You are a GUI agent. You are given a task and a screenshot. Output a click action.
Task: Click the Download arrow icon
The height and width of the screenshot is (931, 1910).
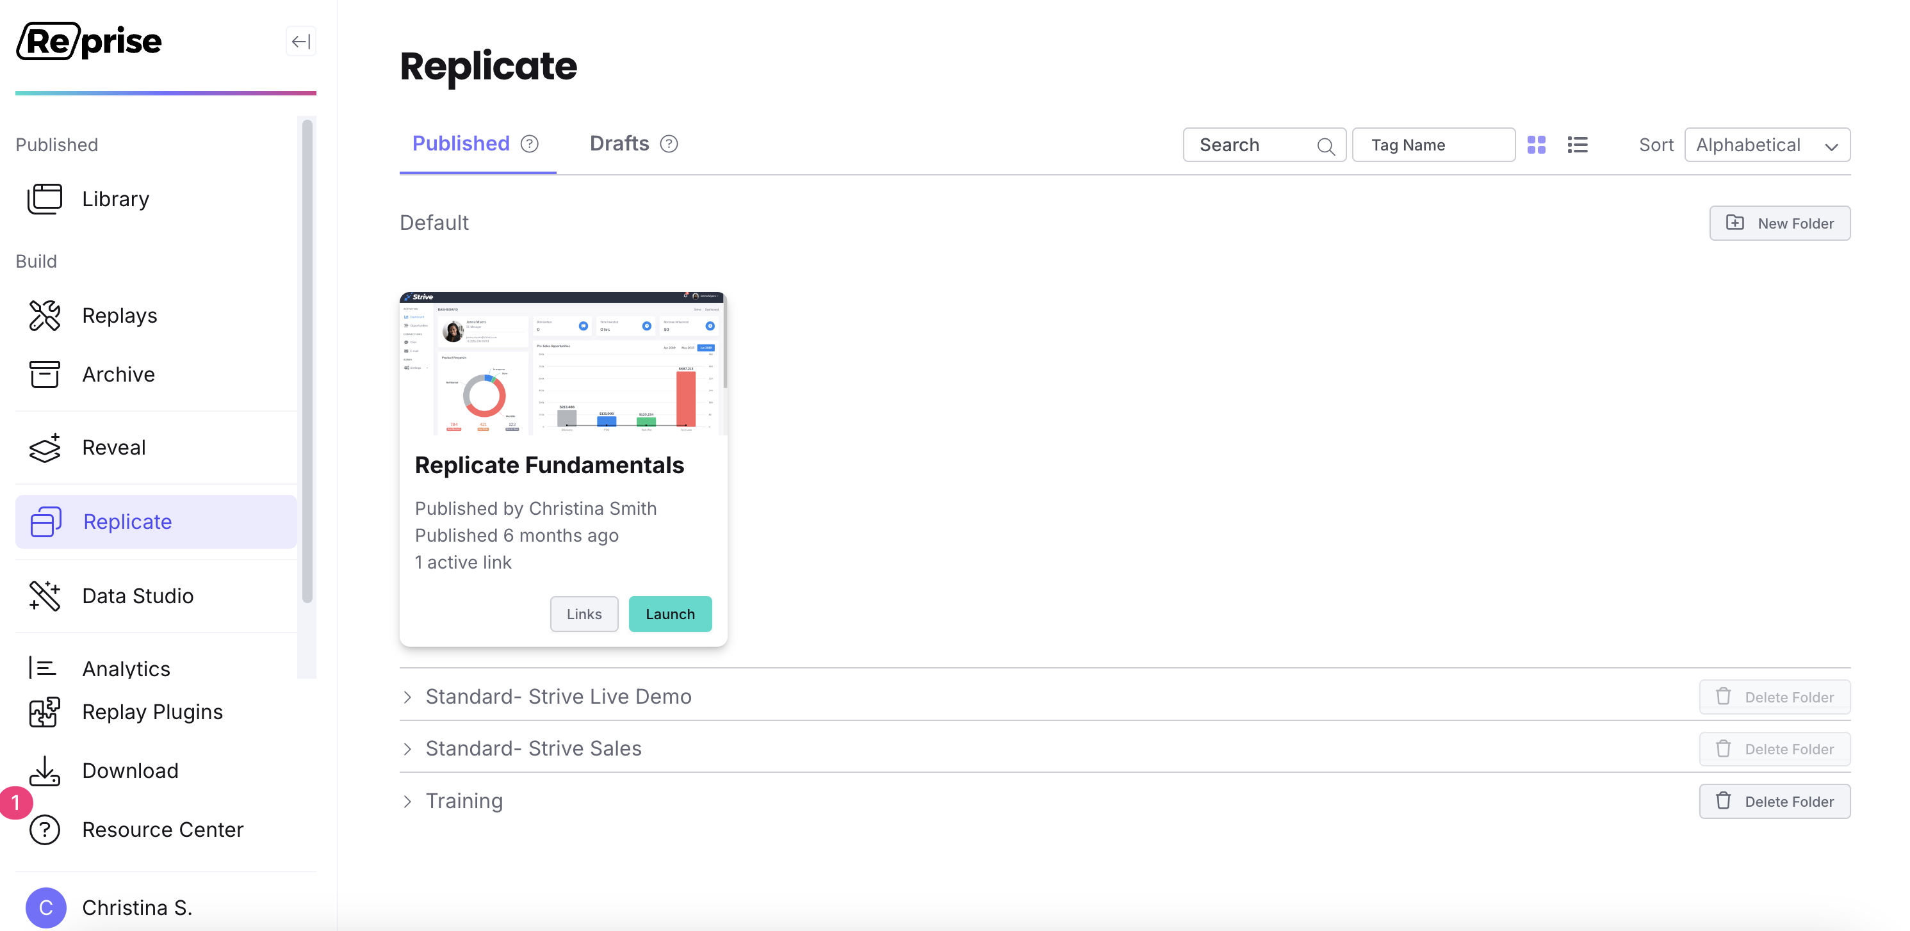(x=44, y=771)
